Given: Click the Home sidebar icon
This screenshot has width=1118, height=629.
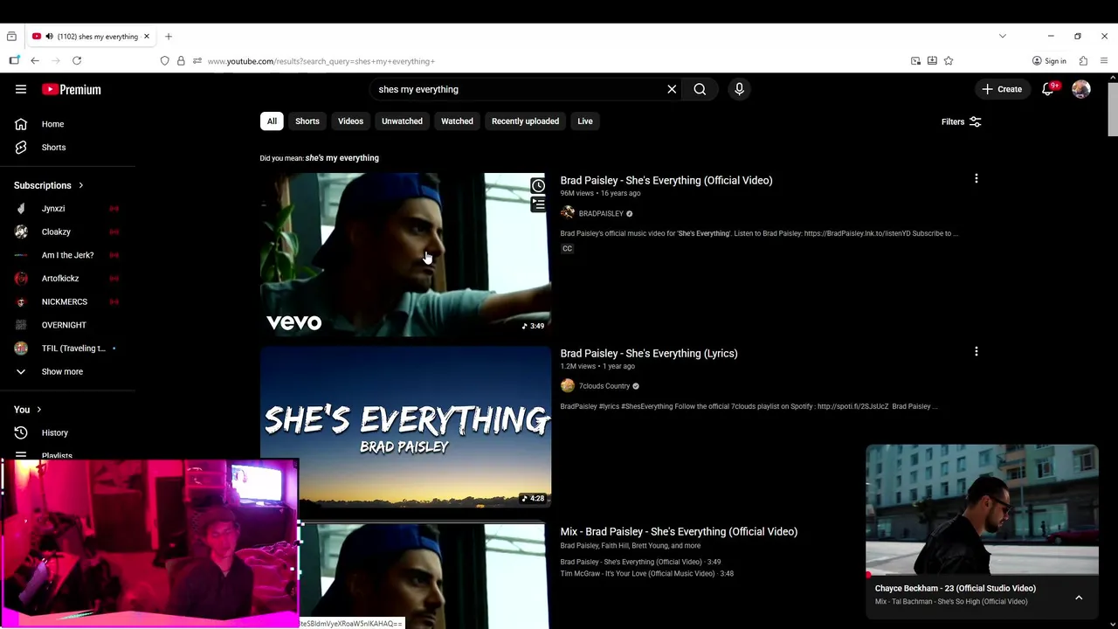Looking at the screenshot, I should pyautogui.click(x=21, y=124).
